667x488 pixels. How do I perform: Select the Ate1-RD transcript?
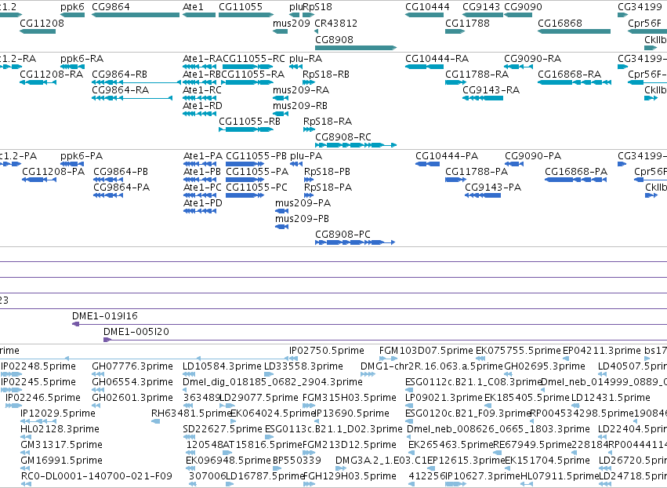[x=199, y=114]
